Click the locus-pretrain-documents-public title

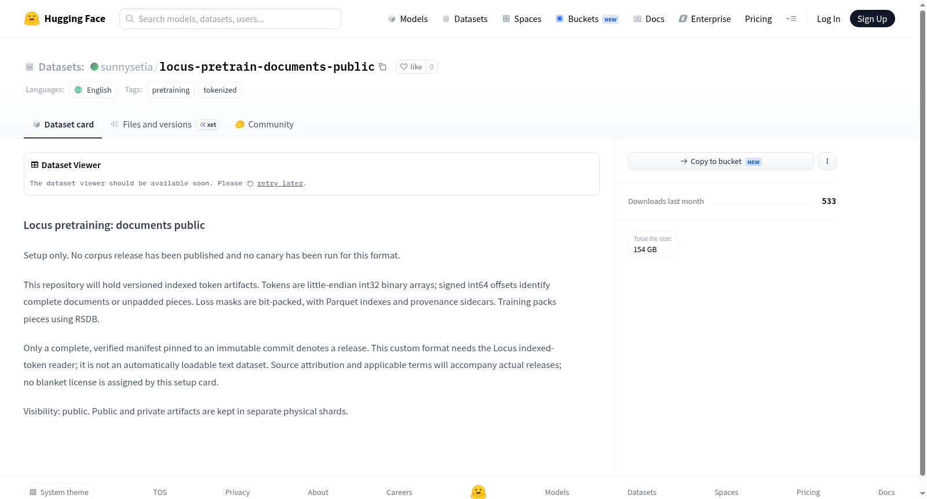coord(267,67)
